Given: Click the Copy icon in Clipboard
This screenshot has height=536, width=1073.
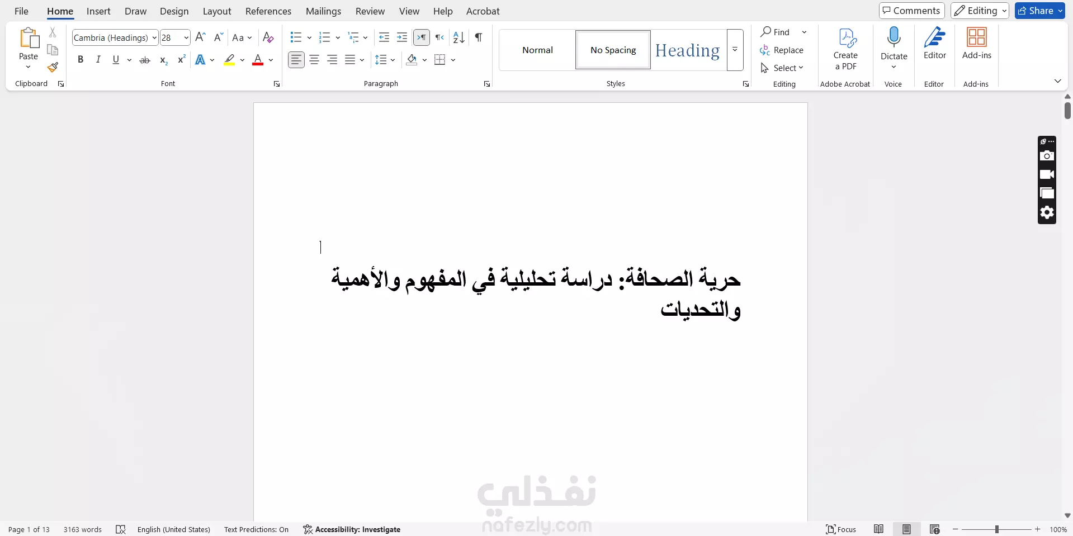Looking at the screenshot, I should click(x=53, y=50).
